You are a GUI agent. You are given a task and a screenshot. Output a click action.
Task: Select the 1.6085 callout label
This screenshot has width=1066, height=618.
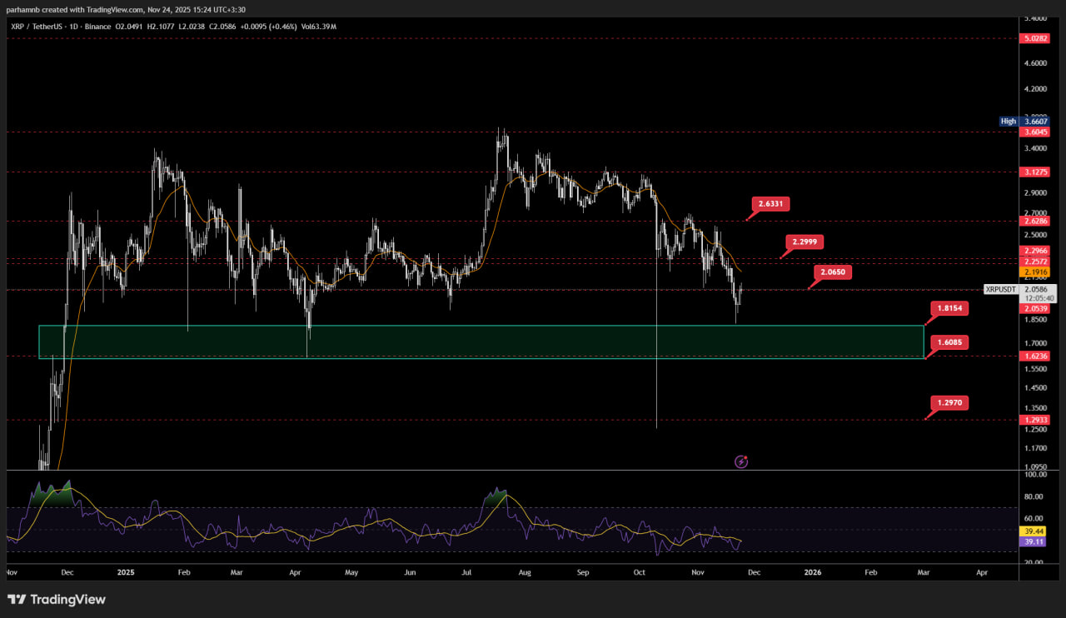949,342
